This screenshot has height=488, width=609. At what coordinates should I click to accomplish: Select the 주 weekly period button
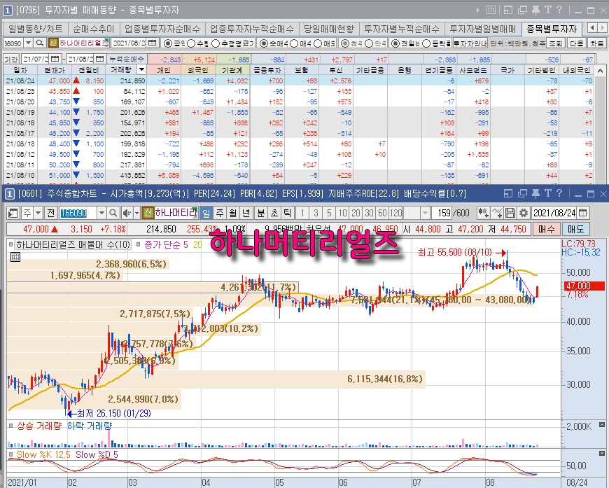pos(220,213)
